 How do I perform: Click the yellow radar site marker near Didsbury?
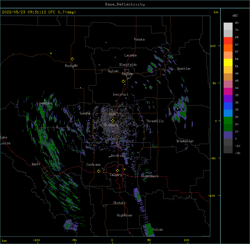(x=113, y=121)
